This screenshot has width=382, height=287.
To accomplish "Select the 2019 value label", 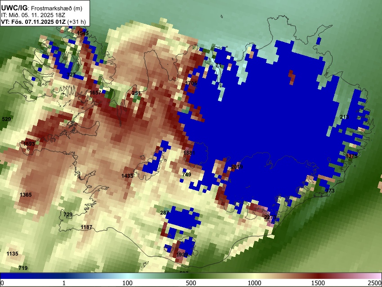I will coord(237,167).
